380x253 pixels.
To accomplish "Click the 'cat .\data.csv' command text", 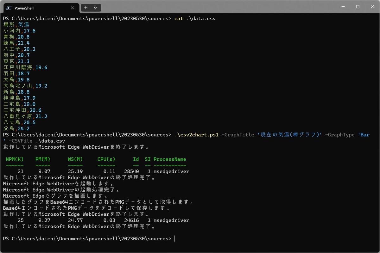I will point(195,18).
